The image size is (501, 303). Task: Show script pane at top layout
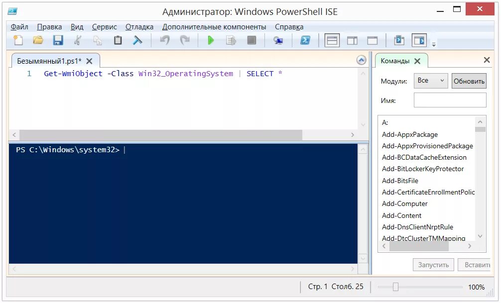[x=332, y=40]
